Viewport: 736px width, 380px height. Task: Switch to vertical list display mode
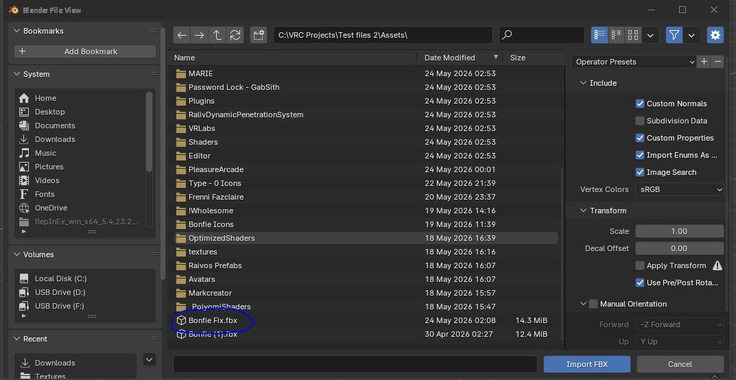pos(600,35)
